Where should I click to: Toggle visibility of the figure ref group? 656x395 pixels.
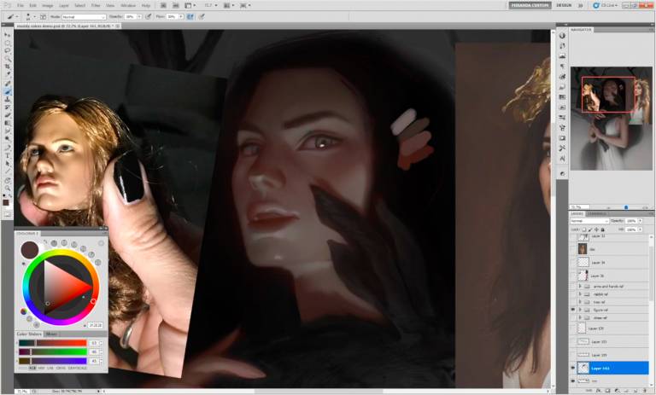tap(573, 309)
